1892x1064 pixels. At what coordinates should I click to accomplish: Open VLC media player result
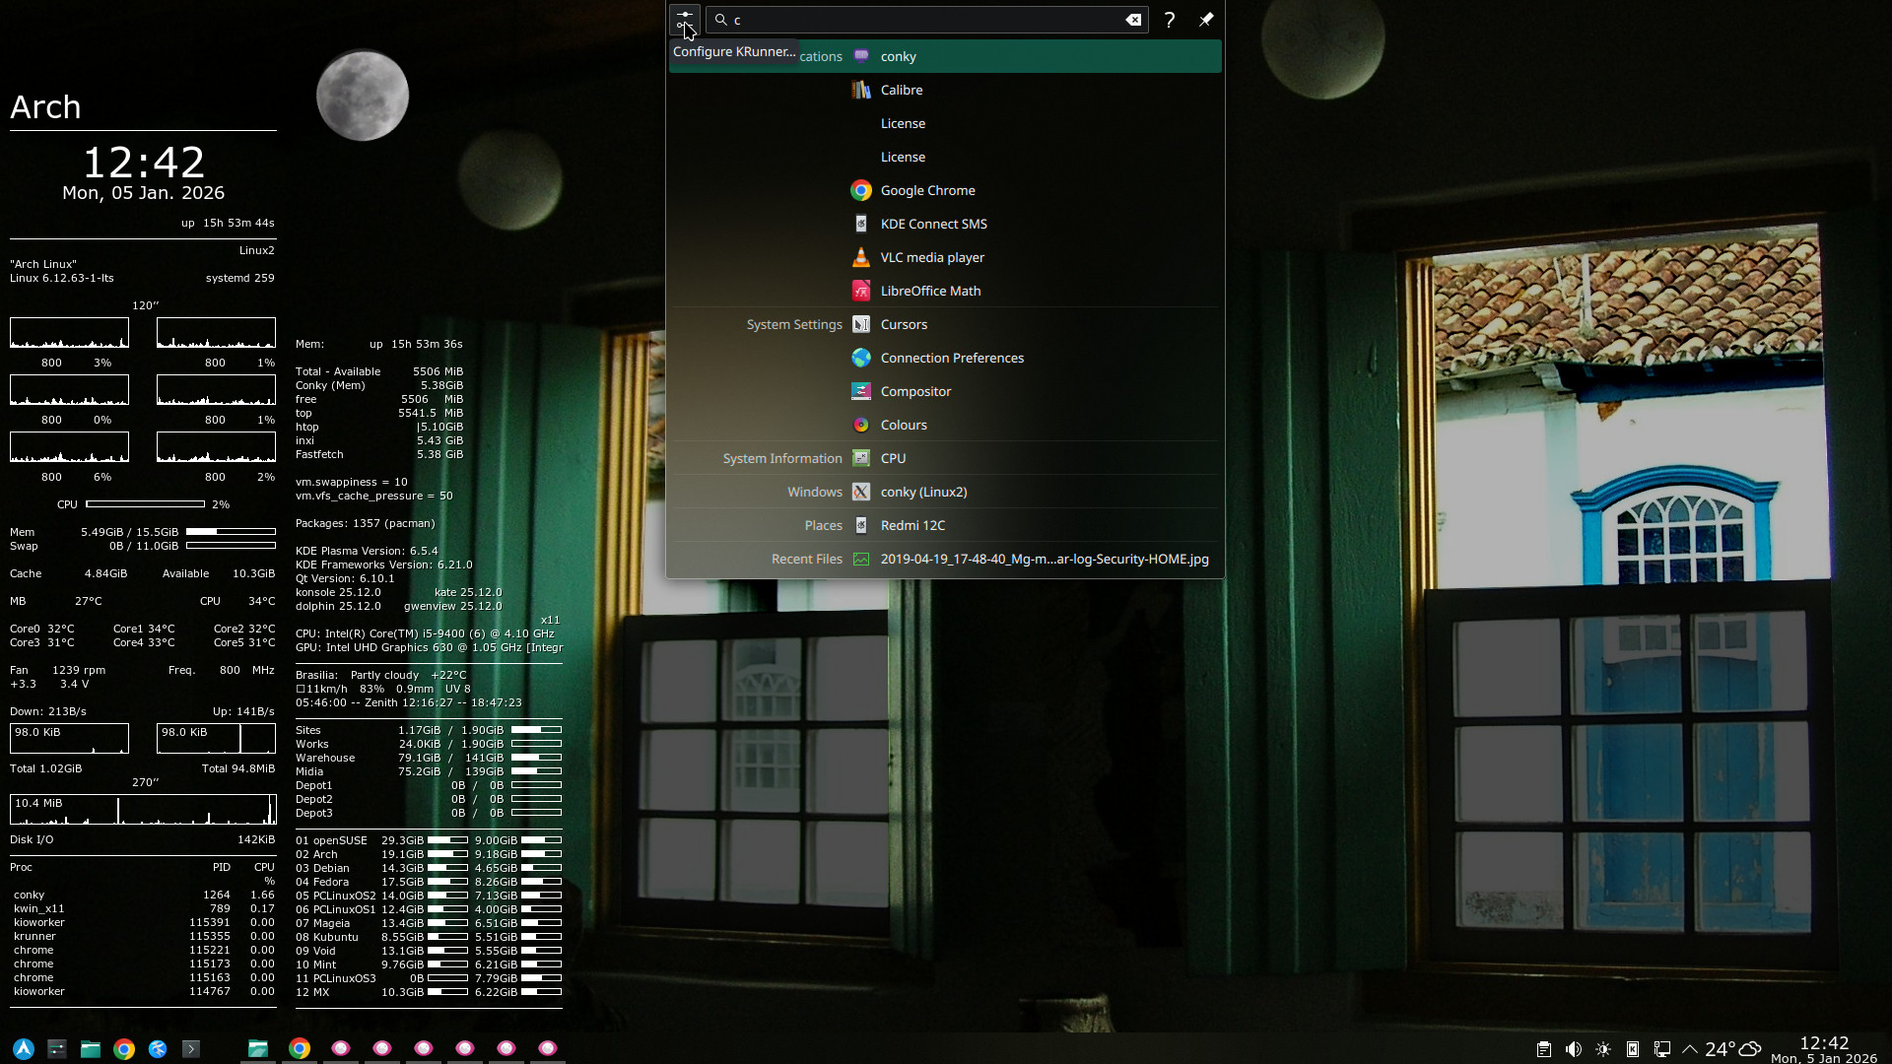[x=932, y=257]
